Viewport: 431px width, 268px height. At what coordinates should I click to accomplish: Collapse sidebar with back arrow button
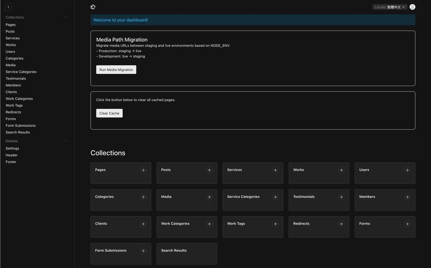click(x=9, y=7)
